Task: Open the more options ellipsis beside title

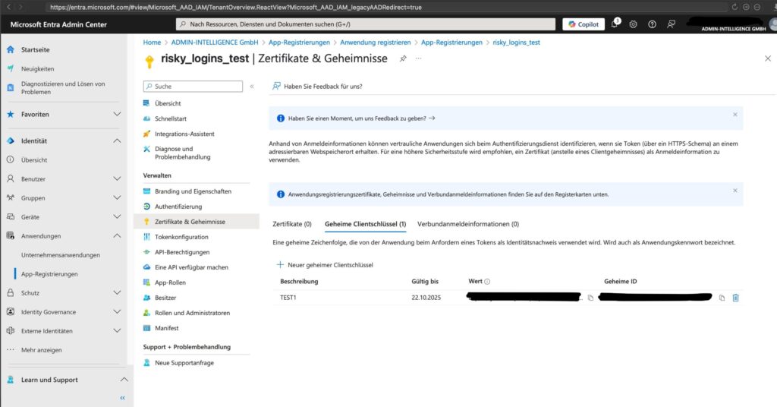Action: click(x=419, y=58)
